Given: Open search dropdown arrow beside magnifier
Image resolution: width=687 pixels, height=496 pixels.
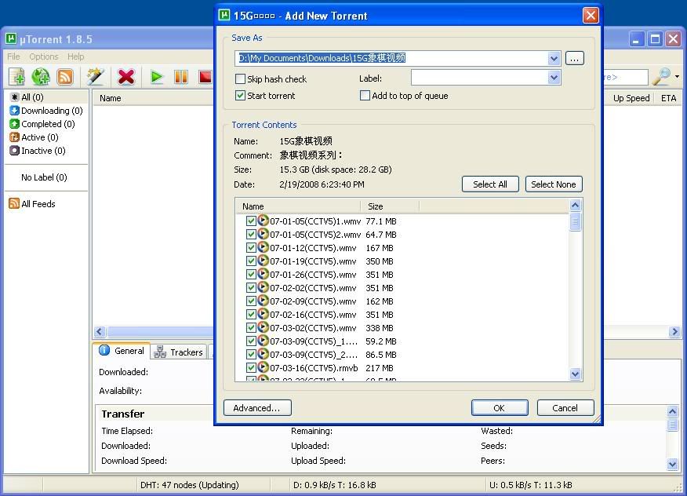Looking at the screenshot, I should 678,77.
